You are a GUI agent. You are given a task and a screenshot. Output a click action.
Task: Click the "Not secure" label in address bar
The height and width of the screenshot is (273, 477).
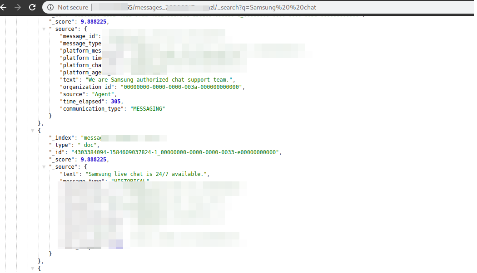tap(73, 7)
